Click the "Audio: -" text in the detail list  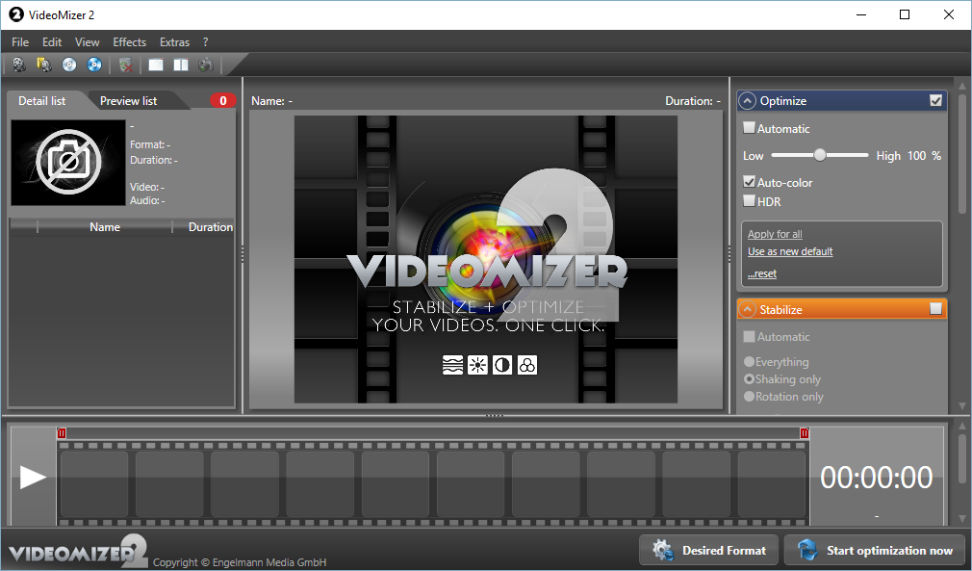147,200
